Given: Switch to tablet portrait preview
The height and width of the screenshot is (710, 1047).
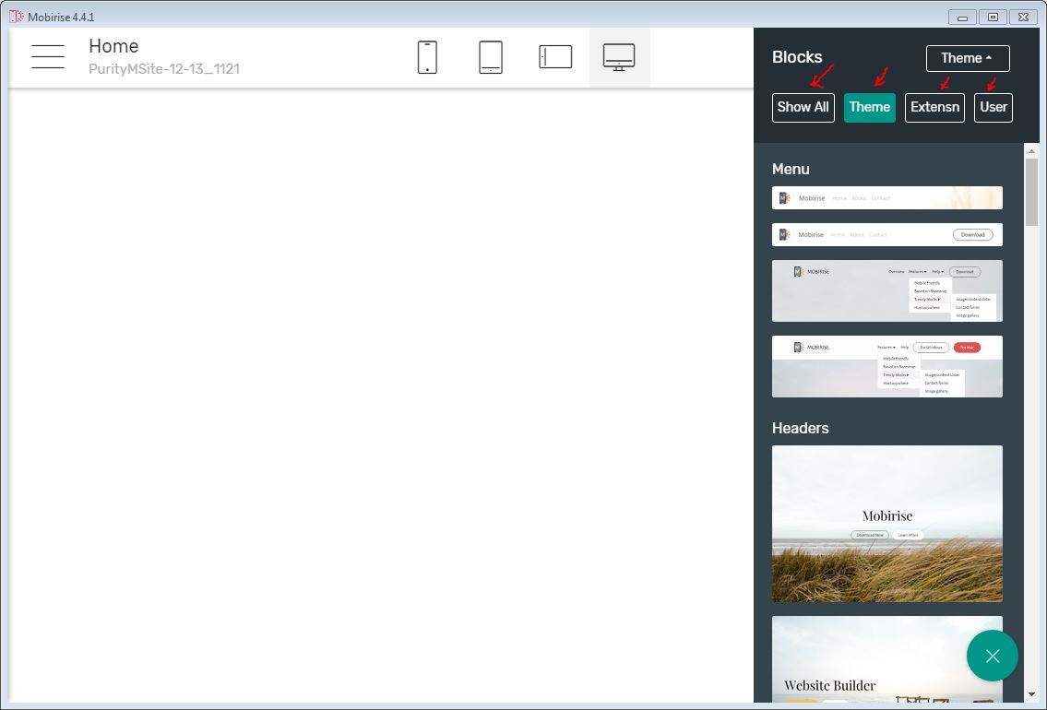Looking at the screenshot, I should tap(491, 57).
